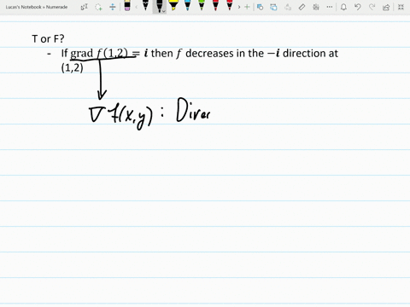
Task: Open the shapes tool
Action: [260, 7]
